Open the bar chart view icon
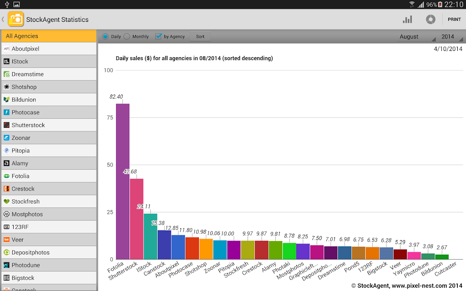Image resolution: width=466 pixels, height=291 pixels. point(407,20)
